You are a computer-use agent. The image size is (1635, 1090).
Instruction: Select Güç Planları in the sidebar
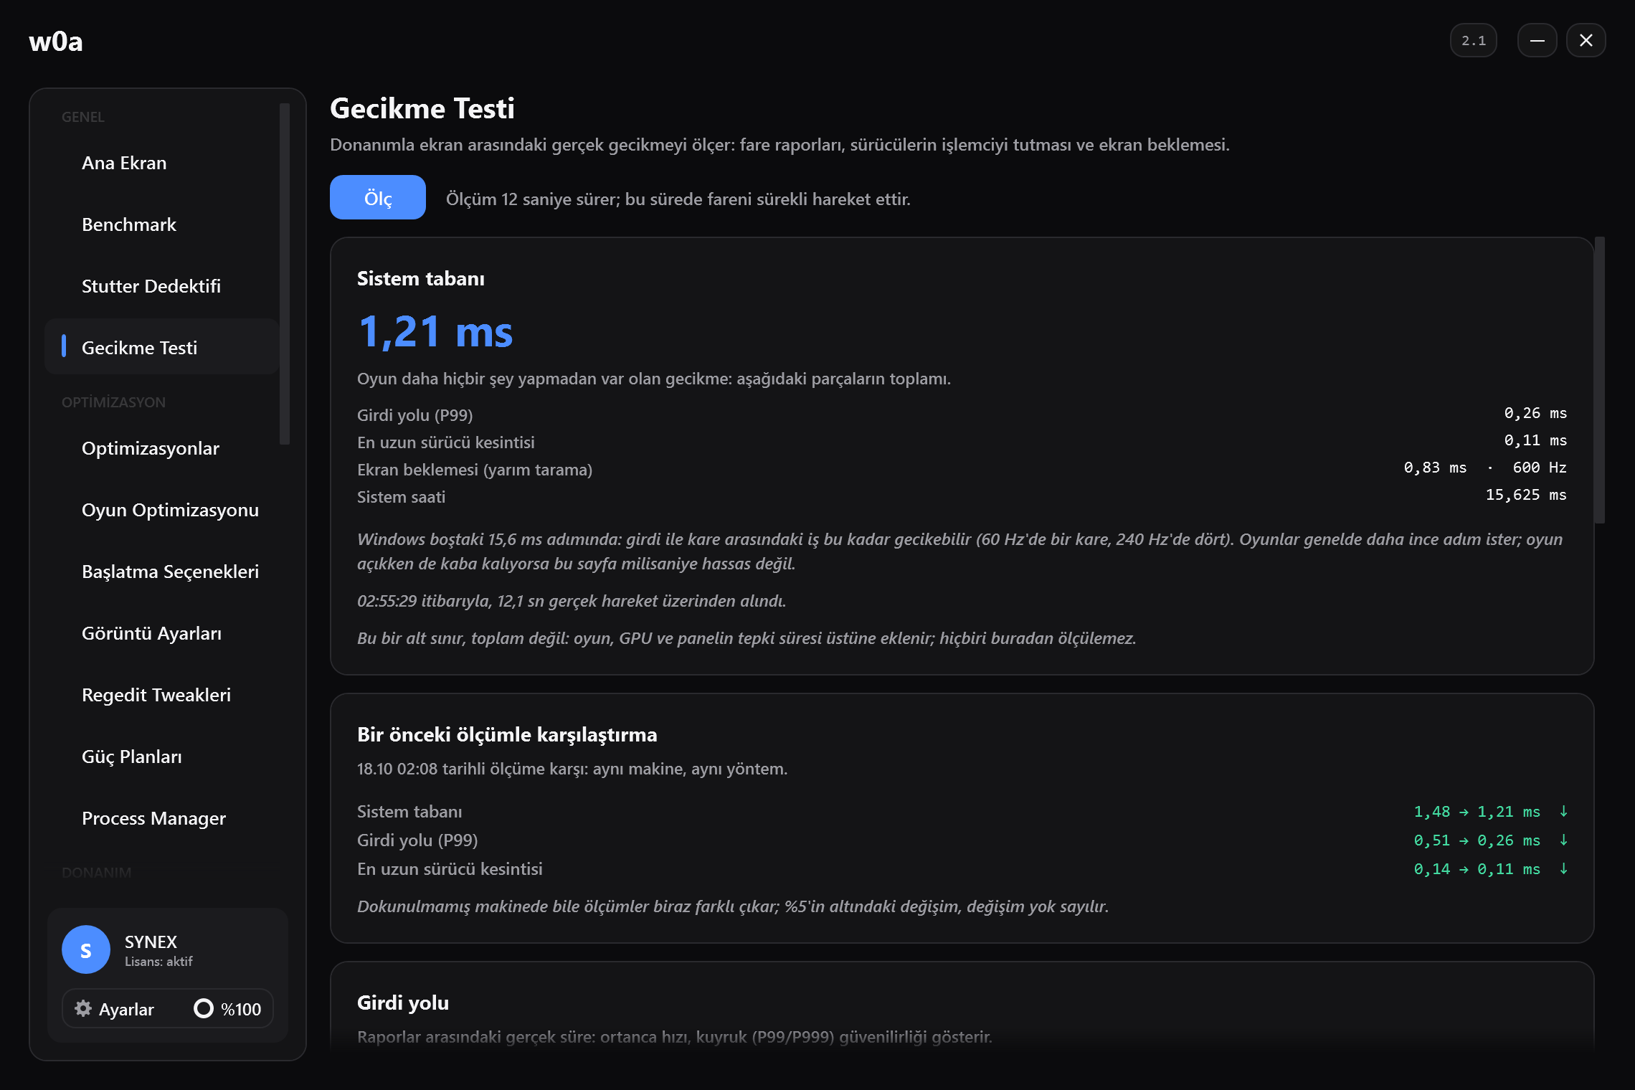(x=161, y=757)
